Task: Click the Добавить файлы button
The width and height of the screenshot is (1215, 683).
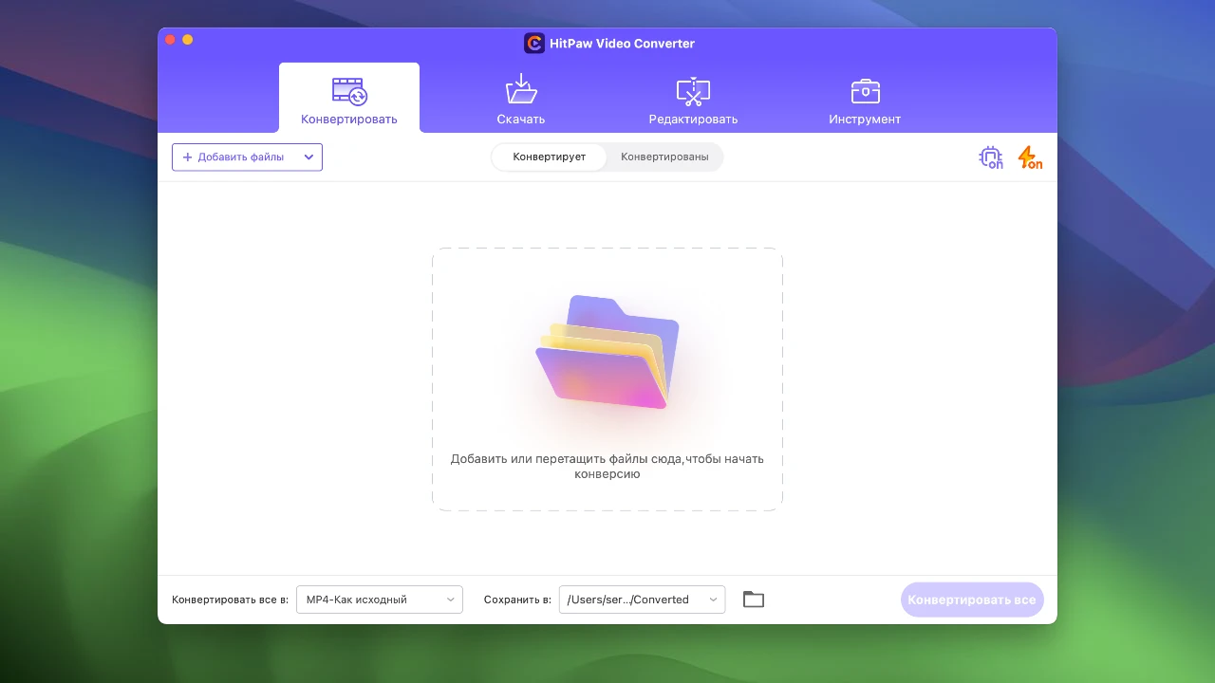Action: 240,157
